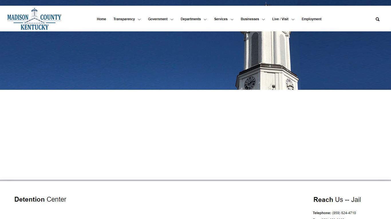Click the Detention Center heading
This screenshot has width=391, height=219.
coord(40,199)
